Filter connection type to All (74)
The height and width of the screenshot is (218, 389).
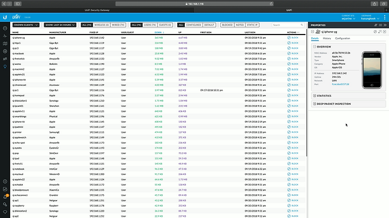[x=87, y=25]
